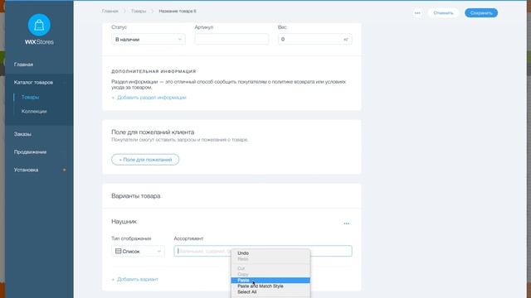Open the Тип отображения dropdown showing Список

(x=138, y=251)
